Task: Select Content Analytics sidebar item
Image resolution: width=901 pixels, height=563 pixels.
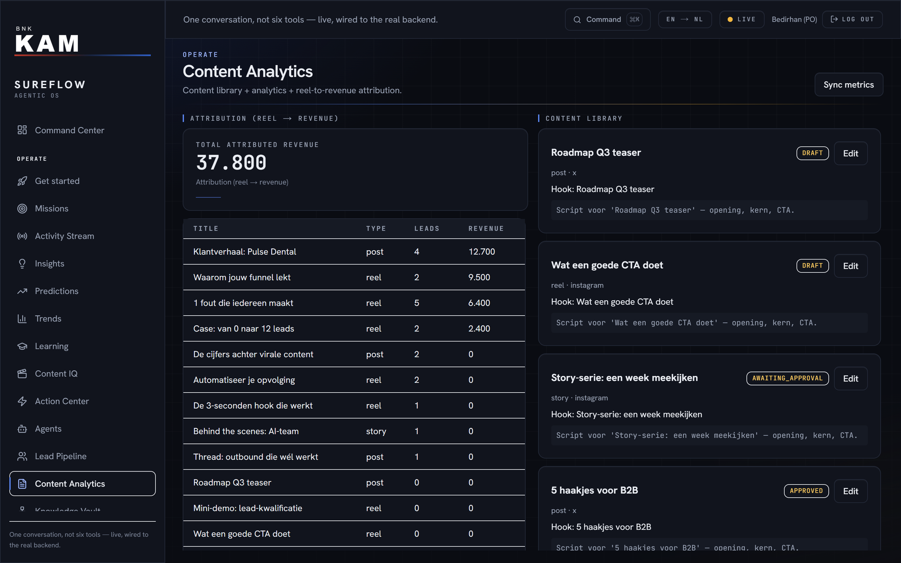Action: [83, 484]
